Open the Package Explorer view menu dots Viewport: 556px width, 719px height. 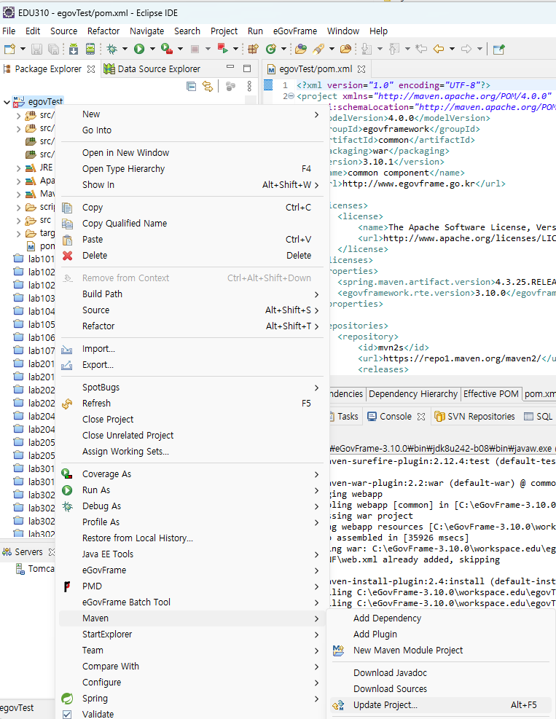(x=249, y=86)
